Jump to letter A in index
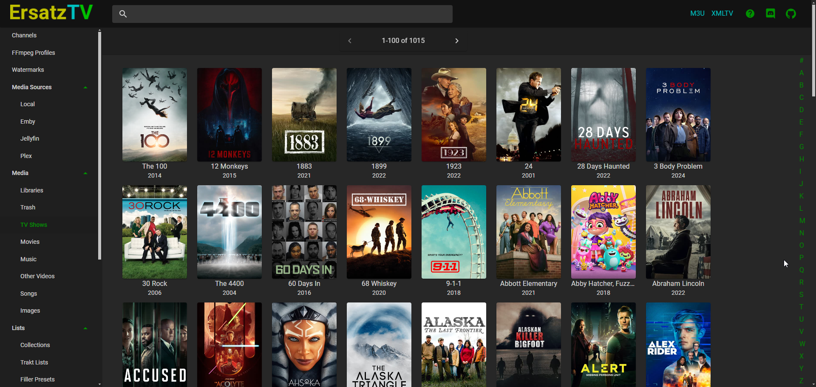This screenshot has height=387, width=816. point(802,73)
